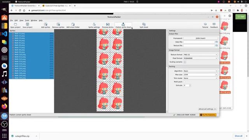
Task: Open the File menu
Action: 11,21
